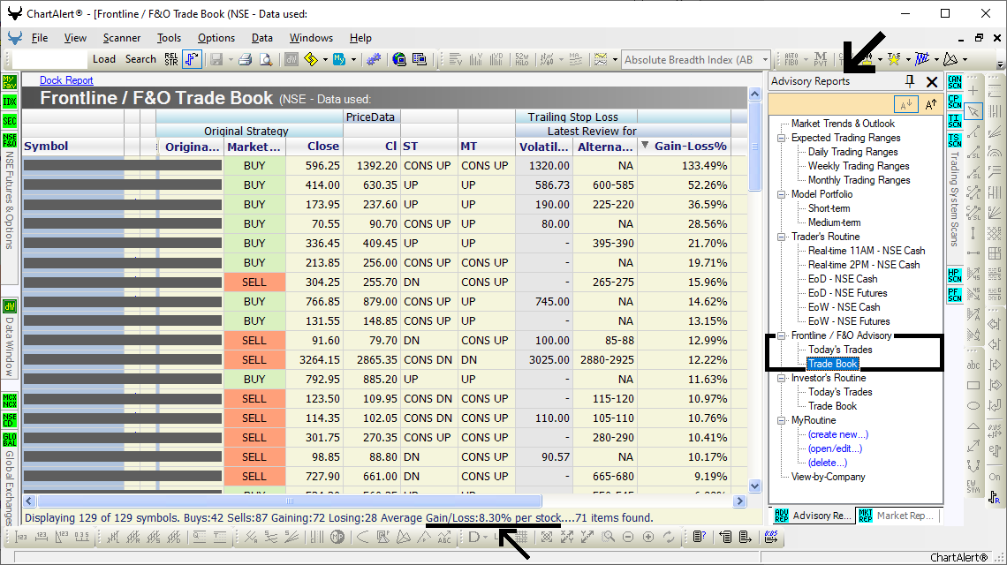Collapse Investor's Routine tree node
This screenshot has width=1007, height=565.
(782, 378)
